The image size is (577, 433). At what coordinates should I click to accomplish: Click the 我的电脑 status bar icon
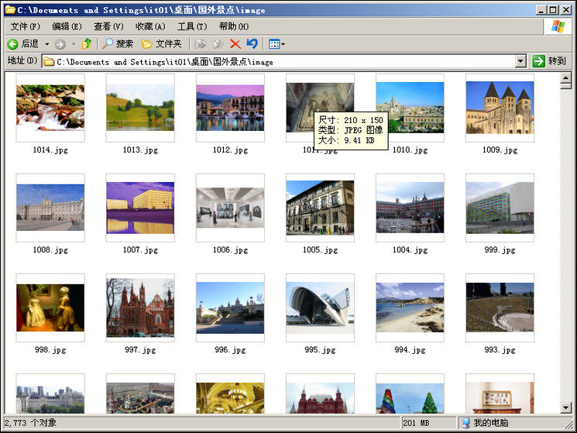(466, 423)
